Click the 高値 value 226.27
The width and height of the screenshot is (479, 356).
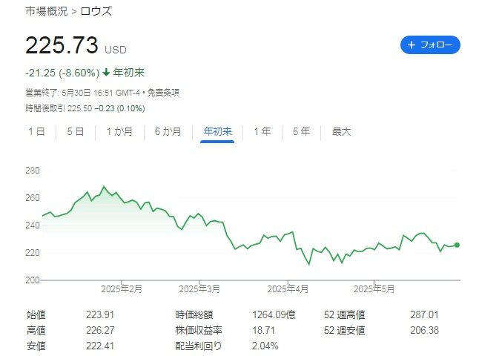click(x=100, y=330)
